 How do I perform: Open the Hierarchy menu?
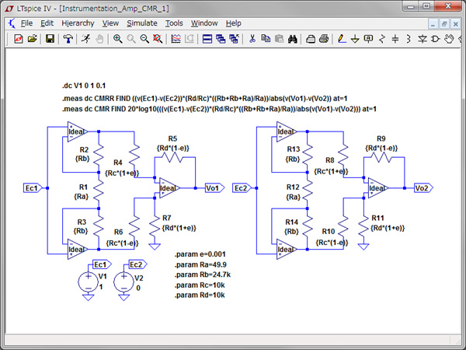(77, 23)
